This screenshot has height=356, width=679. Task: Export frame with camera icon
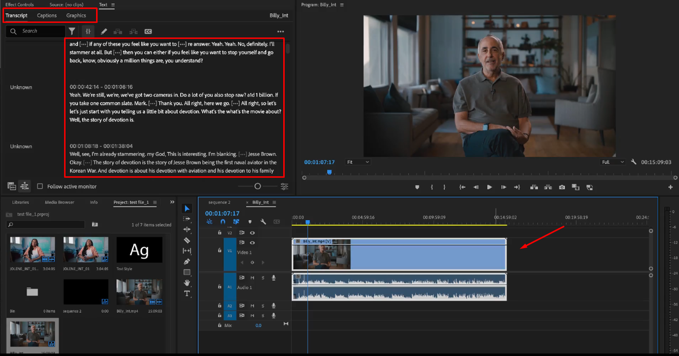[x=562, y=187]
